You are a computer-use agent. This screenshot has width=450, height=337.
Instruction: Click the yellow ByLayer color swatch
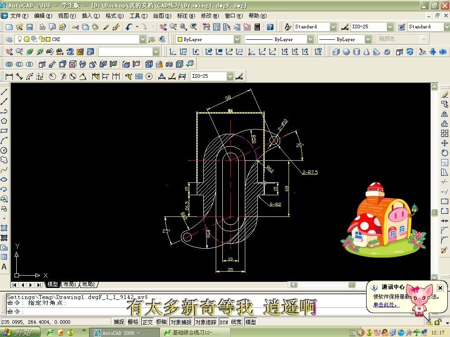point(180,39)
